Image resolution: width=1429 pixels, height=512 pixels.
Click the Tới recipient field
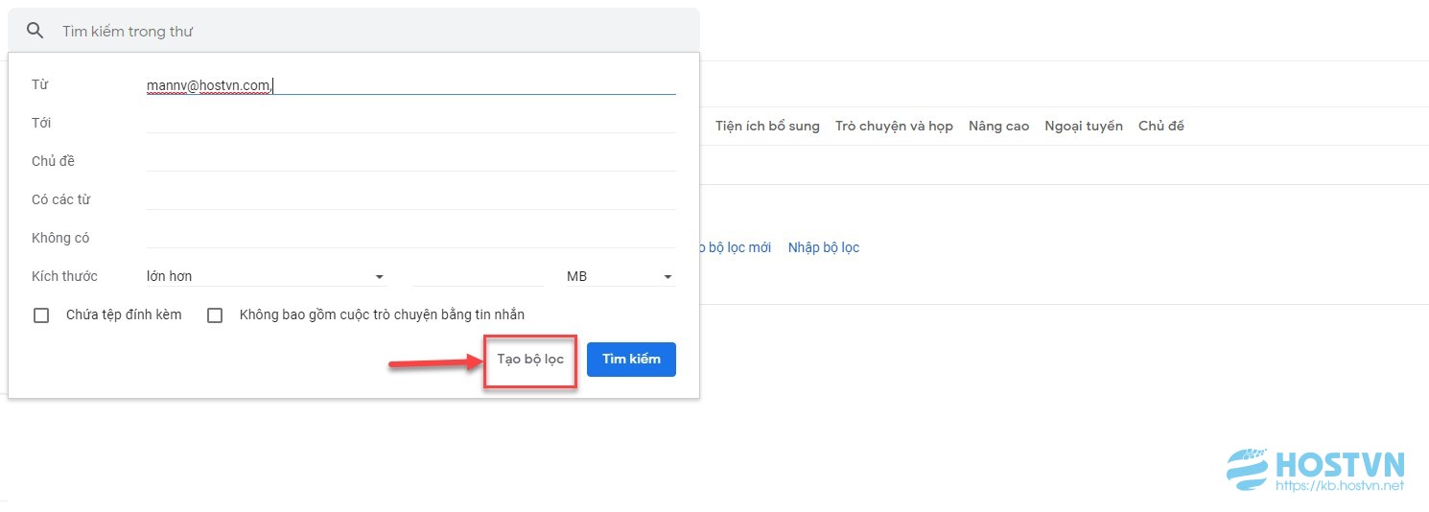410,123
